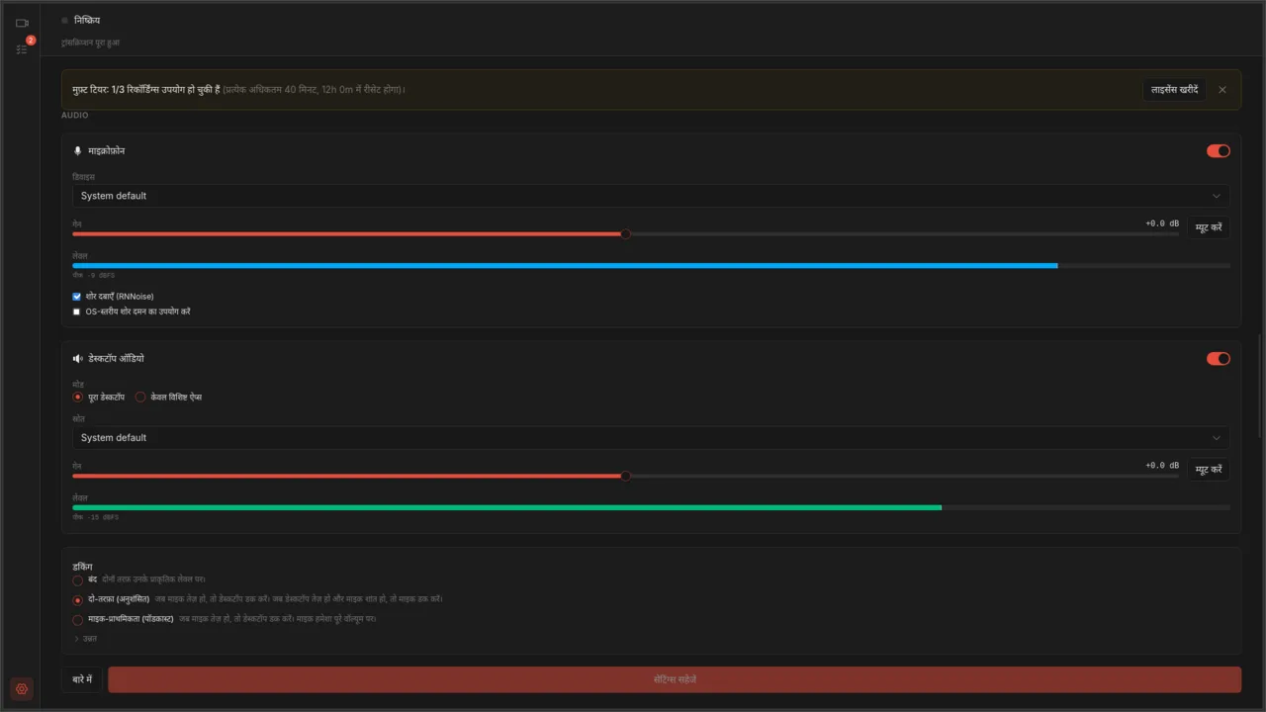Open the microphone device System default dropdown
This screenshot has width=1266, height=712.
[x=651, y=196]
